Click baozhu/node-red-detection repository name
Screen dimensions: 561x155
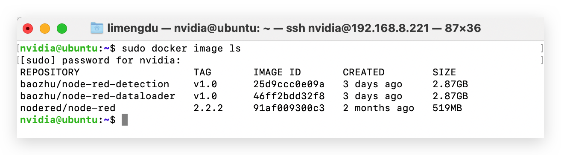click(x=95, y=84)
